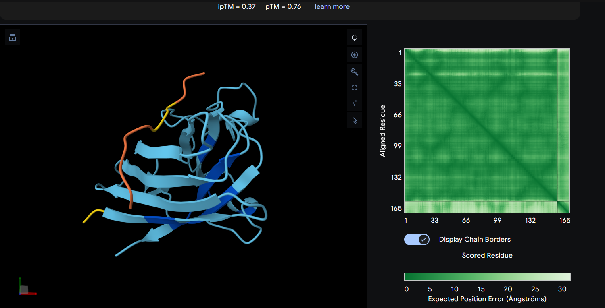Toggle the Display Chain Borders switch
Viewport: 605px width, 308px height.
[417, 239]
